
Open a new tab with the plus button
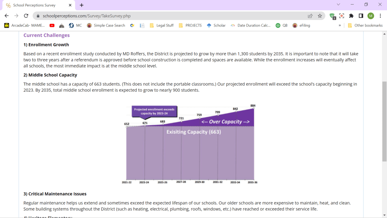tap(82, 5)
